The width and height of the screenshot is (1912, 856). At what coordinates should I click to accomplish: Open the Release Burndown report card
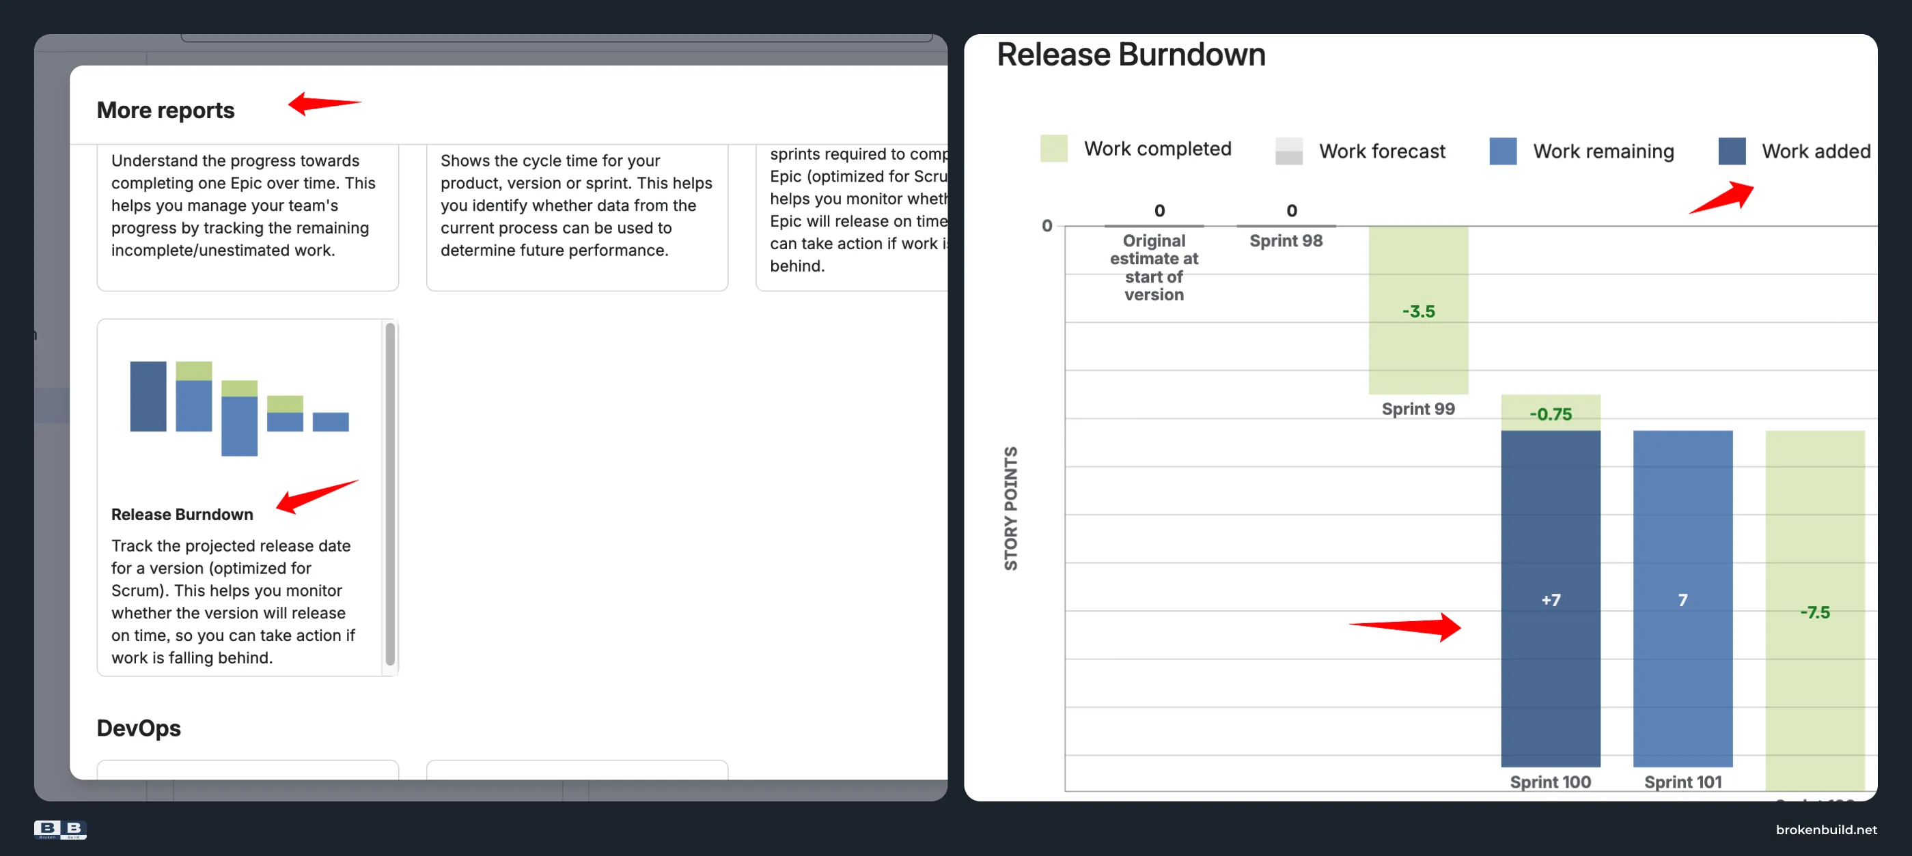[x=247, y=497]
